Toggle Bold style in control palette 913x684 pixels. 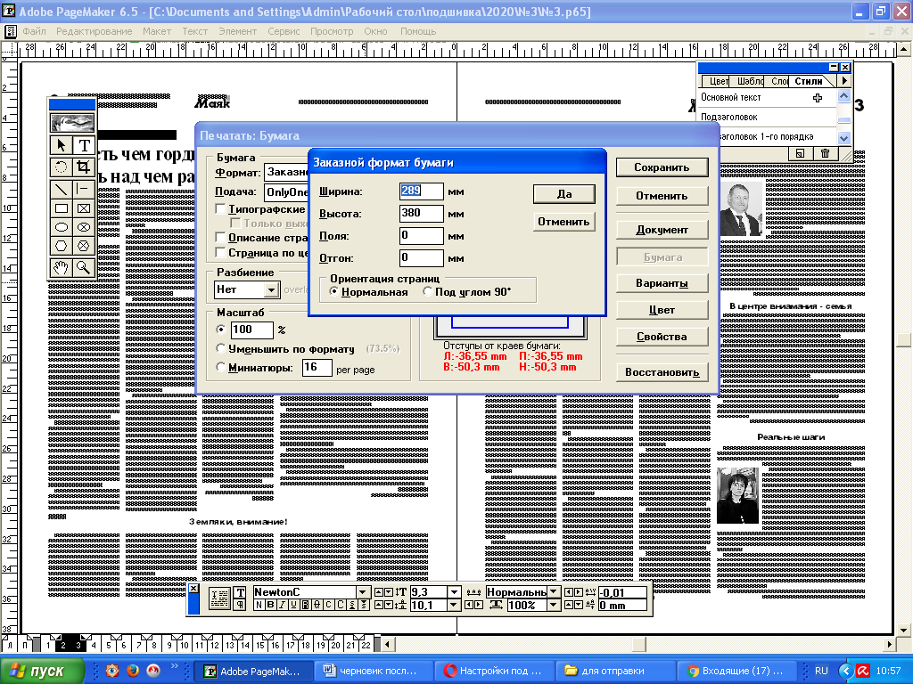click(270, 605)
